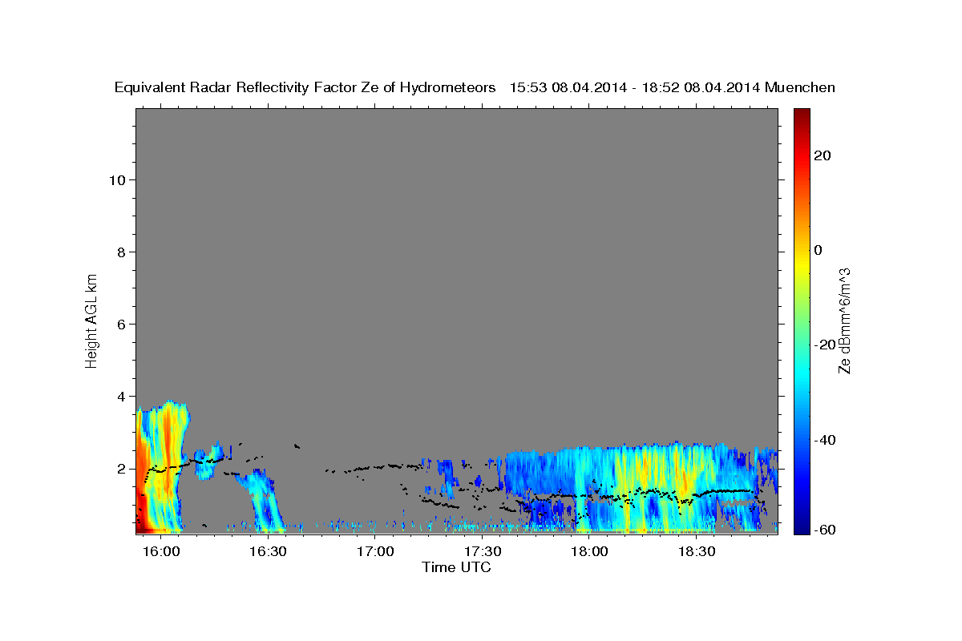Click the 17:00 time tick label
The height and width of the screenshot is (641, 962).
[375, 552]
